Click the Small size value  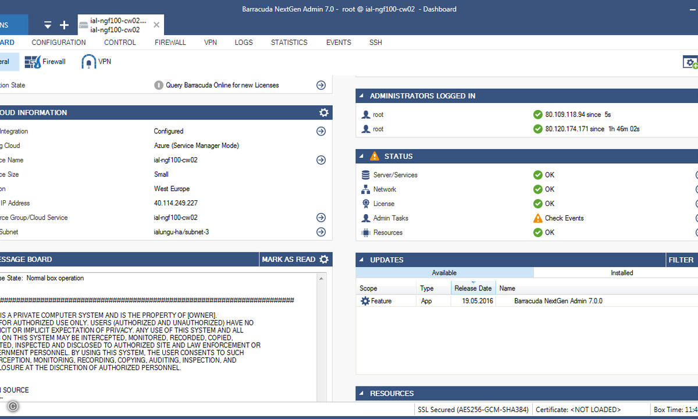[161, 175]
